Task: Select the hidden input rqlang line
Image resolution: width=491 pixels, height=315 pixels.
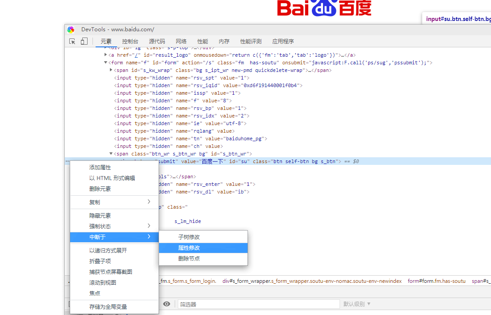Action: [x=174, y=131]
